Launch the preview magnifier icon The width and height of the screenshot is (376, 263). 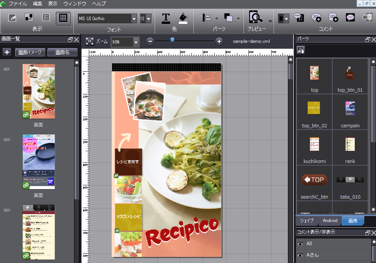point(256,17)
